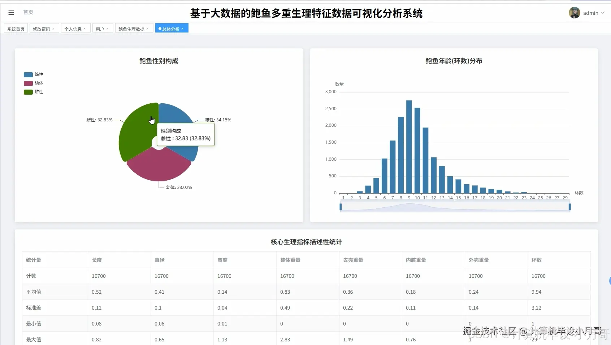This screenshot has height=345, width=611.
Task: Click the close x on 鲍鱼生理数据 tab
Action: (148, 28)
